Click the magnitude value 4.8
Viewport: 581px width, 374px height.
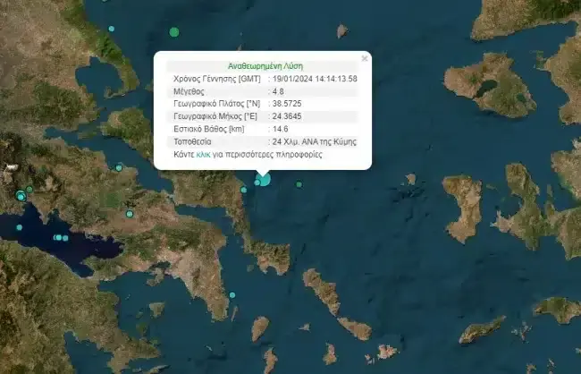coord(279,91)
